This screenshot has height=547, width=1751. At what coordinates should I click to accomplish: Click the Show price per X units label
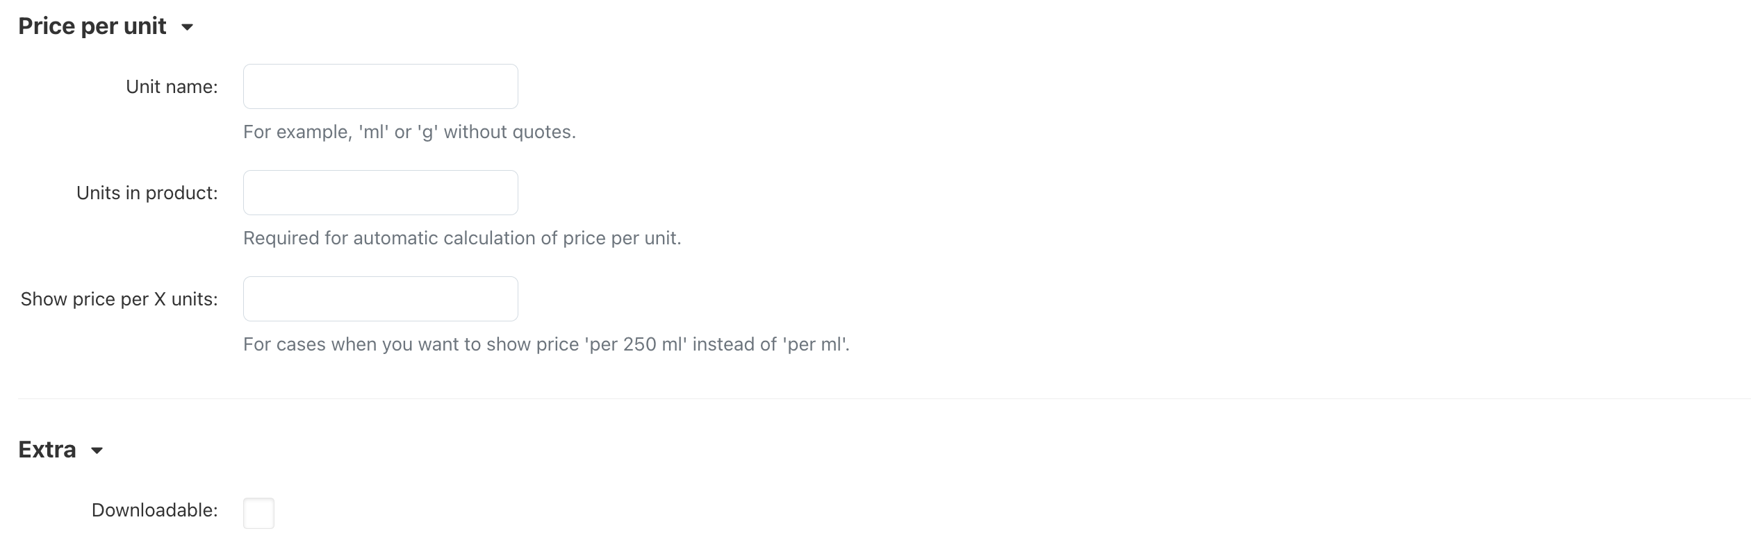[x=119, y=299]
